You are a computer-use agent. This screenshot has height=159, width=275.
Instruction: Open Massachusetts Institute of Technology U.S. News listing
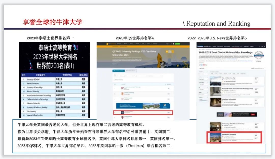click(237, 92)
